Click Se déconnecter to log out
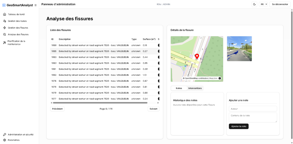 pos(280,4)
